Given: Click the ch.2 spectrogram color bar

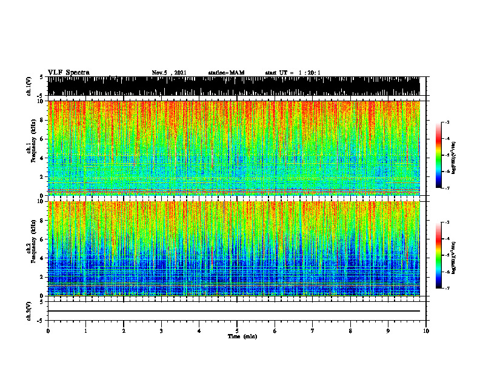Looking at the screenshot, I should [439, 255].
